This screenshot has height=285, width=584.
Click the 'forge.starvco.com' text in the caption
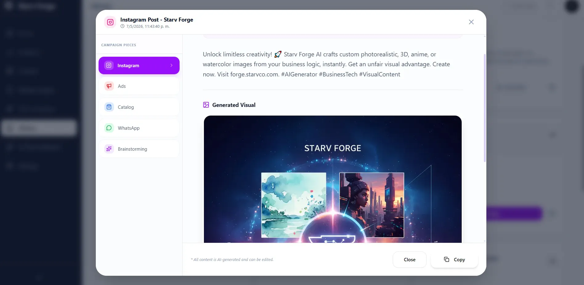(255, 75)
